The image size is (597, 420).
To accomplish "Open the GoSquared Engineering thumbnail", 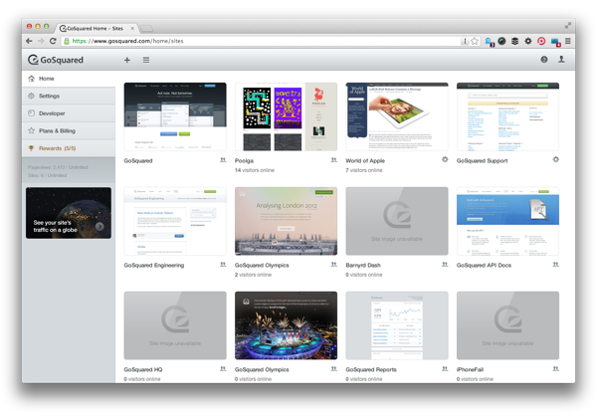I will [175, 221].
